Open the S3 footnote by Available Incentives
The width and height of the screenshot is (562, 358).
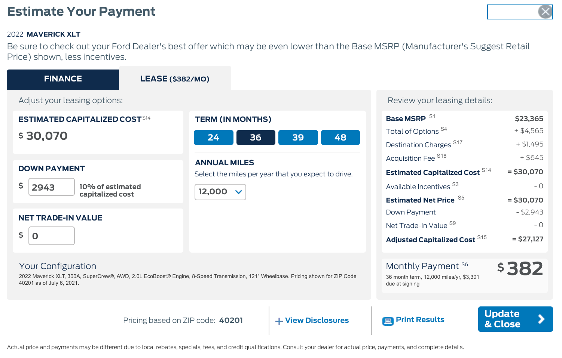coord(455,184)
